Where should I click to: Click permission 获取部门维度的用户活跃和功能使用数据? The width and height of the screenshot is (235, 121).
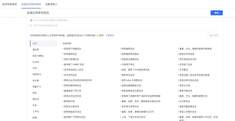point(141,96)
